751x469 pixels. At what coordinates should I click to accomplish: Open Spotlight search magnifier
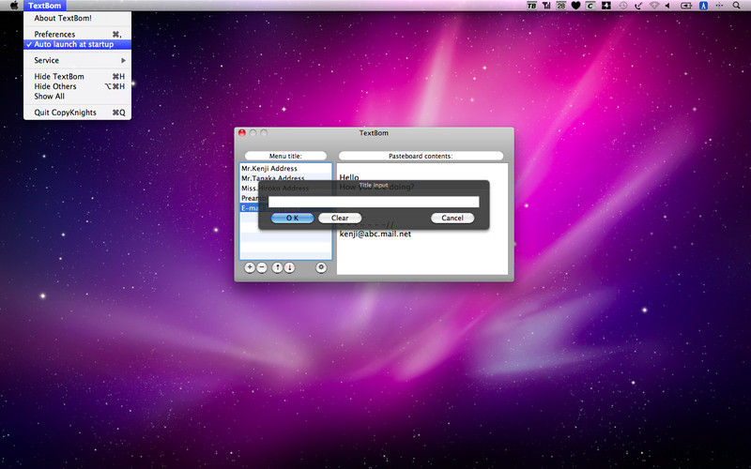(737, 6)
